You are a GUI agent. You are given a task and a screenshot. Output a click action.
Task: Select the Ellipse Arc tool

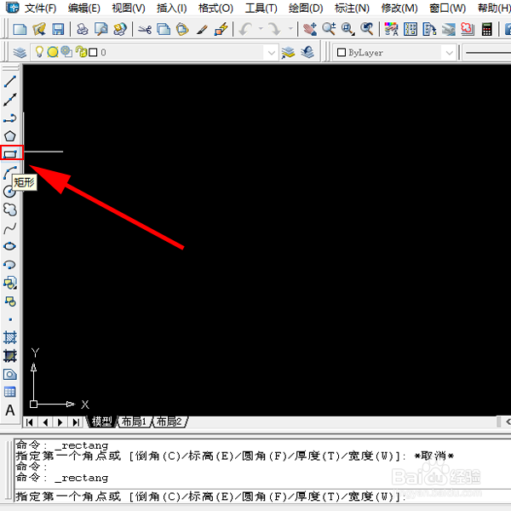tap(9, 264)
